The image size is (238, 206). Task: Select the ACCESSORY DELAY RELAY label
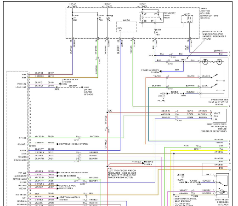[170, 15]
